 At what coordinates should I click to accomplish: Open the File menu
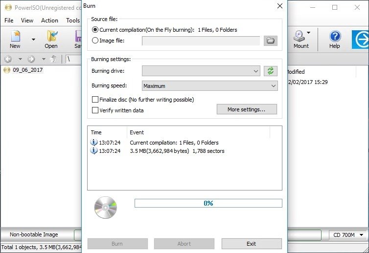(x=9, y=21)
